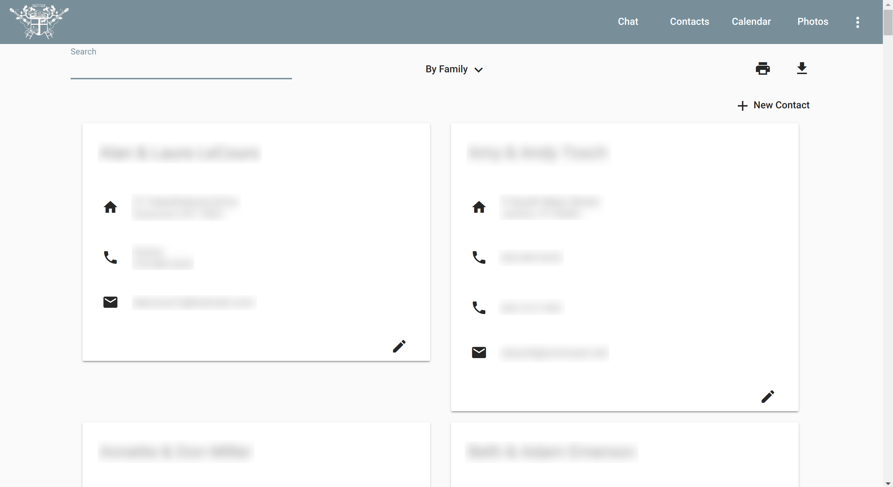Click email envelope icon on second card

[x=479, y=352]
